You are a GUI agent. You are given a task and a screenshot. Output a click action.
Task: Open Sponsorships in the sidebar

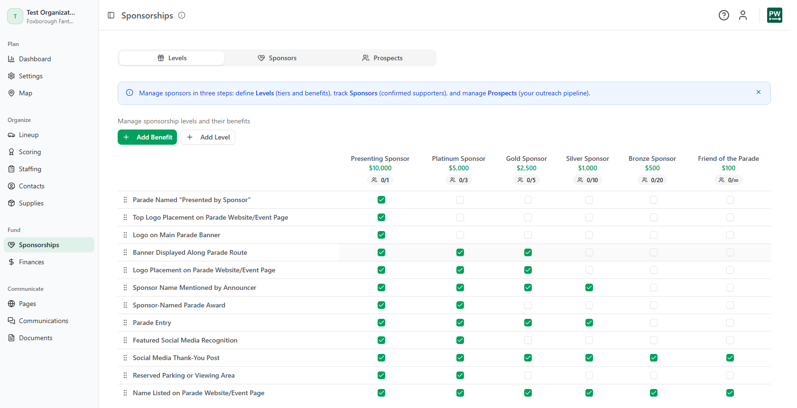pos(49,245)
